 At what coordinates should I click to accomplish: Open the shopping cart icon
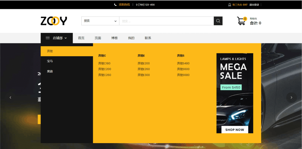pos(241,21)
